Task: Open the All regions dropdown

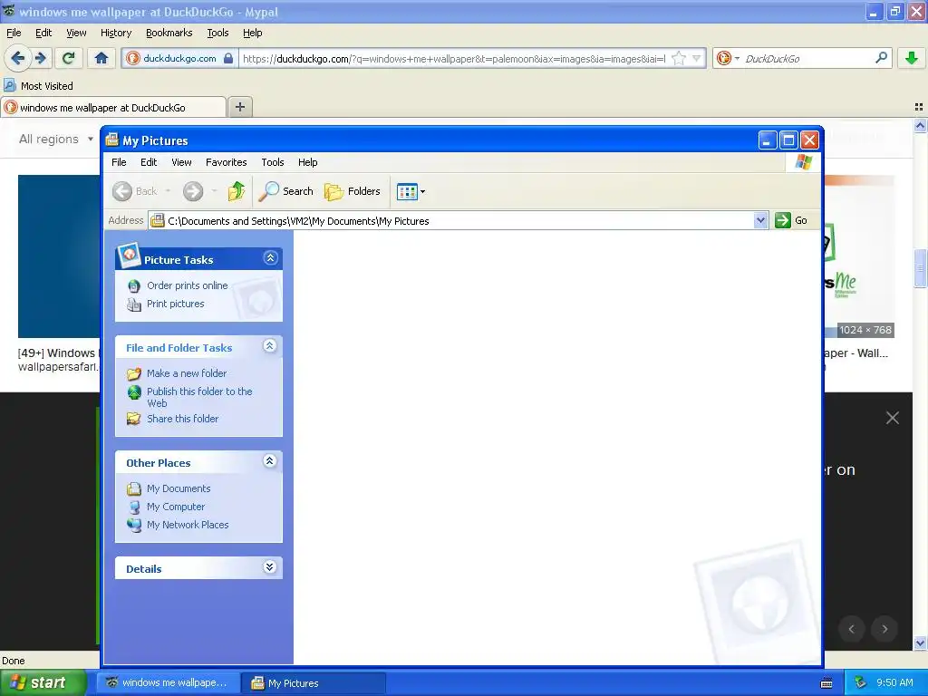Action: tap(56, 139)
